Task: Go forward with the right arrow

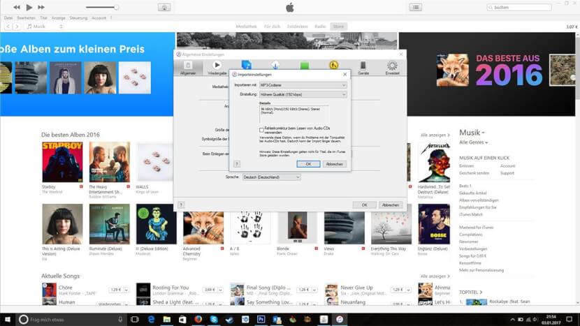Action: (17, 27)
